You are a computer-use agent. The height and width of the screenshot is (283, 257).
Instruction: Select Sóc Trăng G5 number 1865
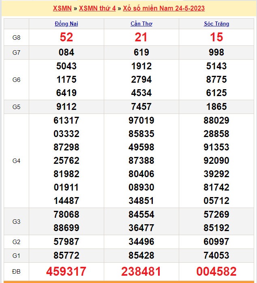216,107
